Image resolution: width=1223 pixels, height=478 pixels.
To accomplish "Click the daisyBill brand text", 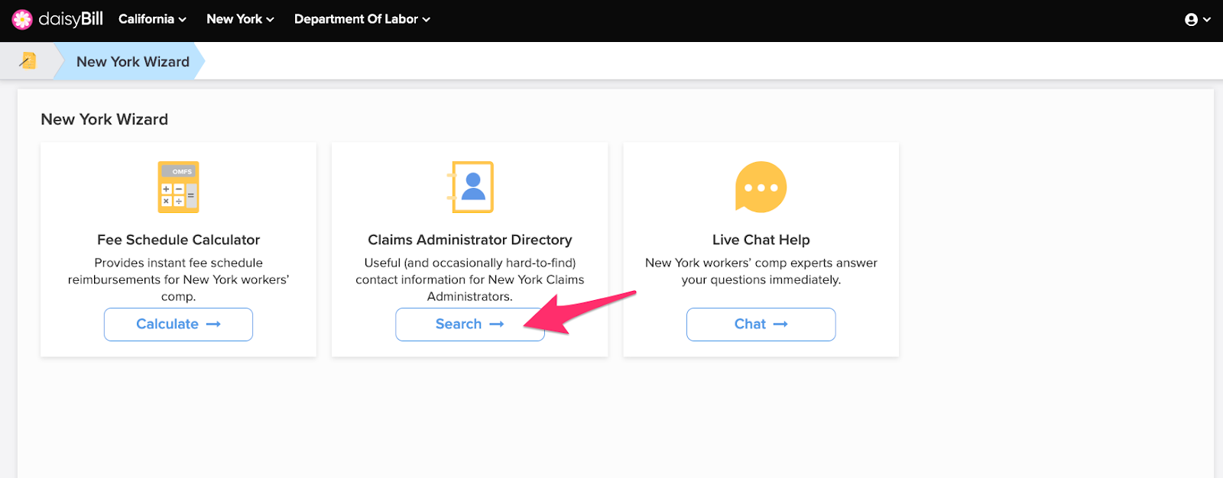I will point(70,19).
